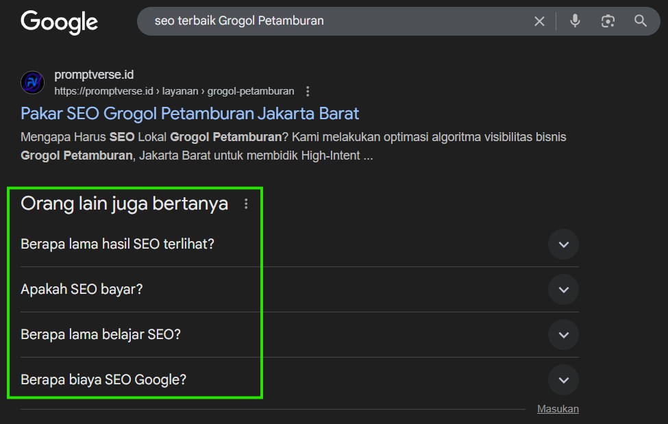Expand the question Berapa biaya SEO Google?

(563, 380)
